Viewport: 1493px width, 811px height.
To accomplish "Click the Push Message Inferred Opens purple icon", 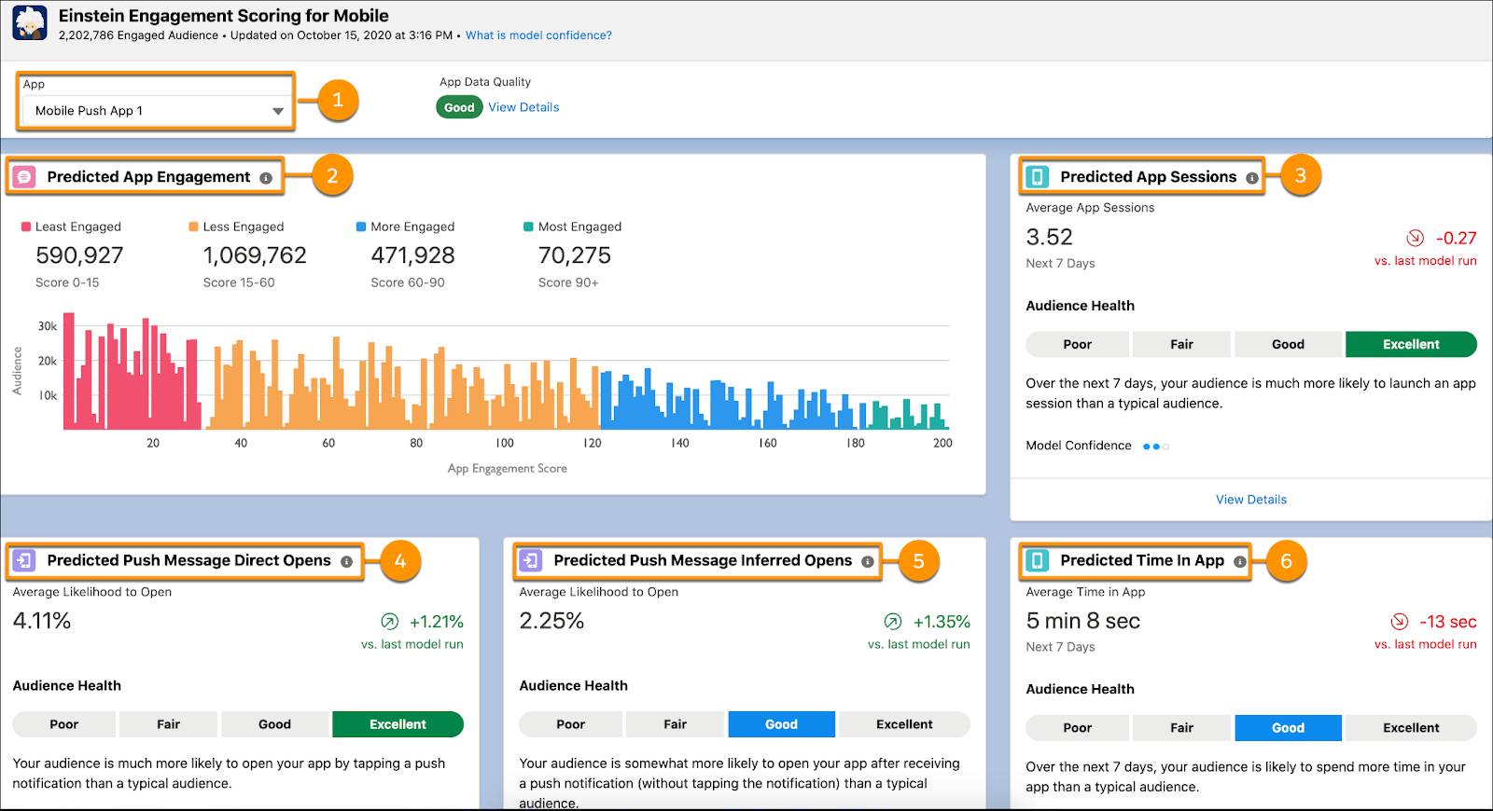I will 531,560.
